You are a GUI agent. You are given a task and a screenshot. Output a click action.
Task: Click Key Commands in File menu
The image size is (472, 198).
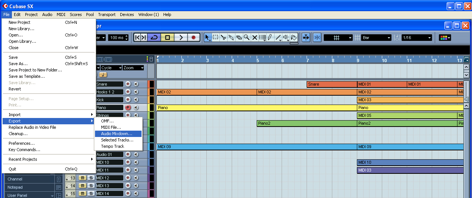tap(48, 150)
